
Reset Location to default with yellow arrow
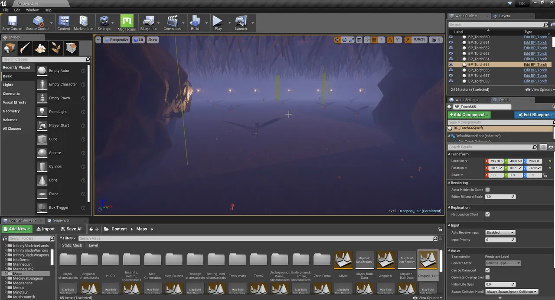(x=550, y=161)
